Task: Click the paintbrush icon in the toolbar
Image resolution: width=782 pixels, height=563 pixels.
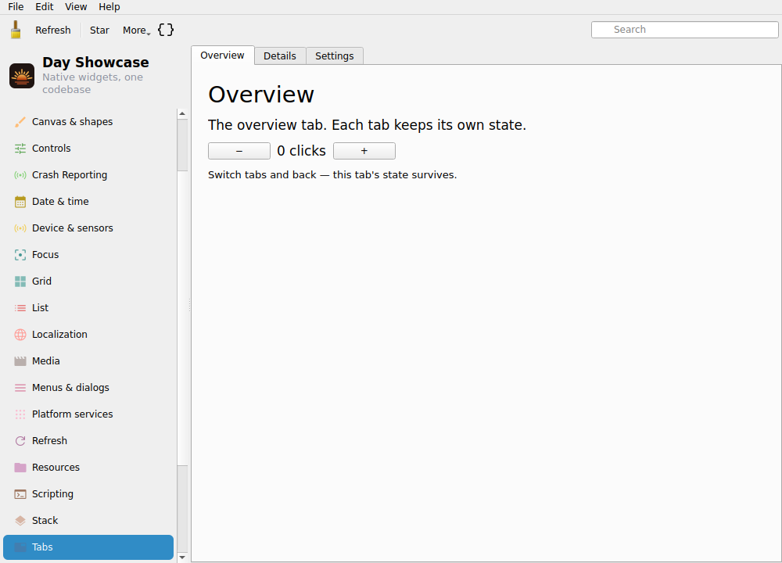Action: (16, 30)
